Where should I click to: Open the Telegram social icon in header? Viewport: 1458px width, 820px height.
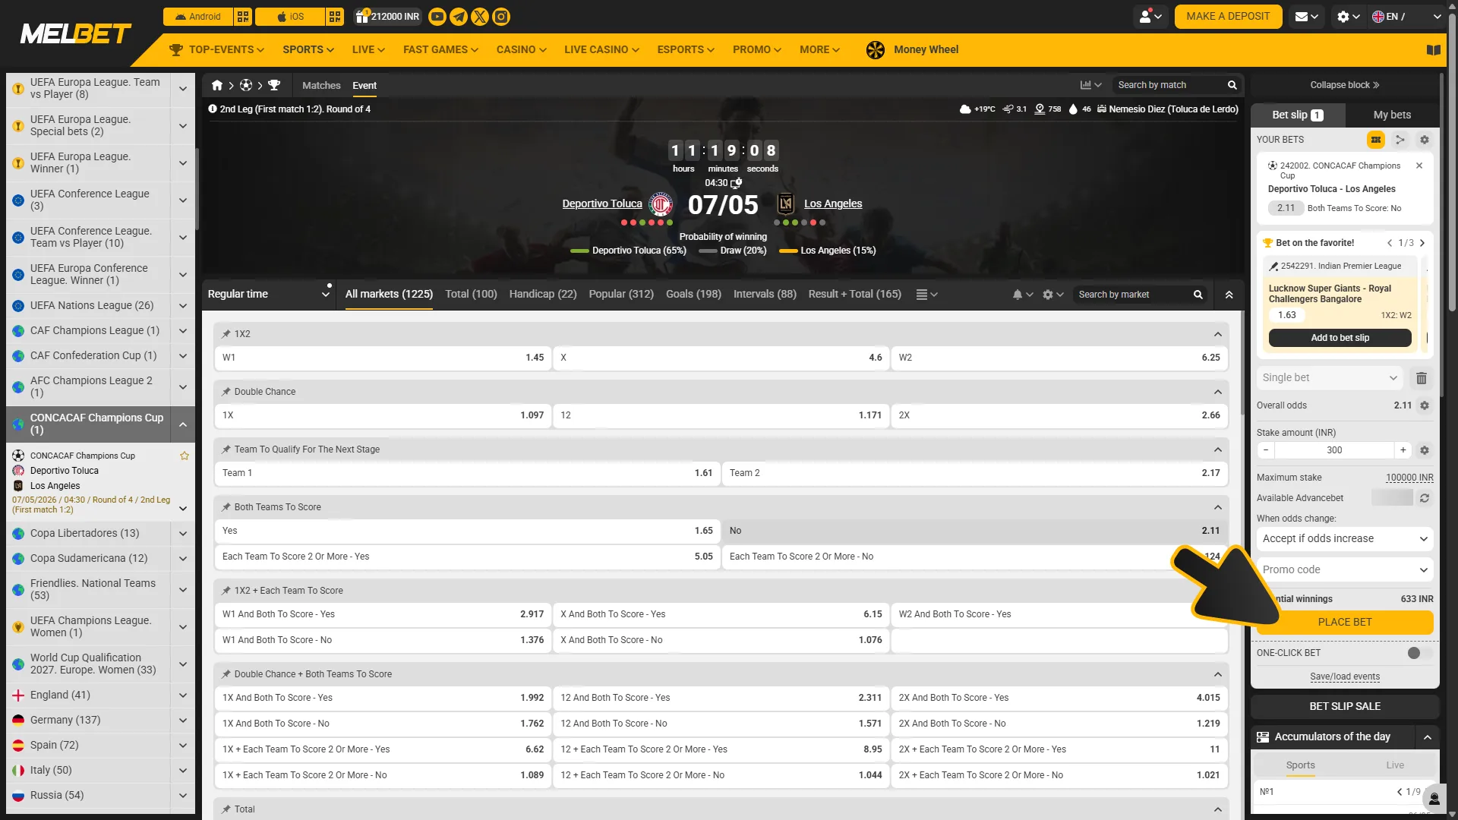(x=459, y=17)
